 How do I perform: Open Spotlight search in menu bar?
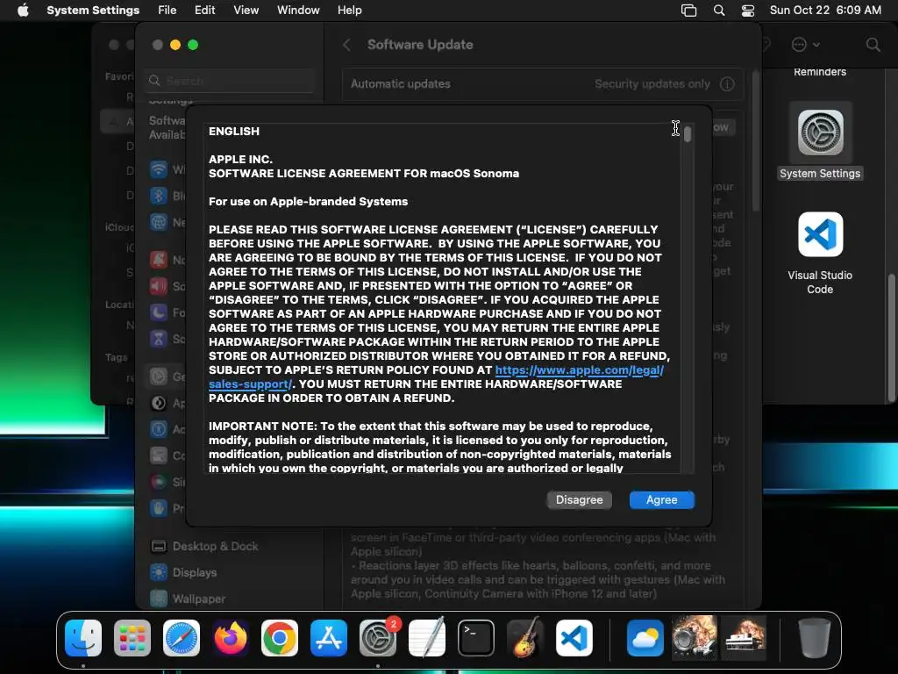click(719, 11)
